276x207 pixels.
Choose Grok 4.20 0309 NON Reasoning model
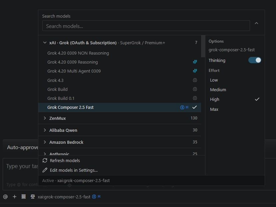click(120, 53)
